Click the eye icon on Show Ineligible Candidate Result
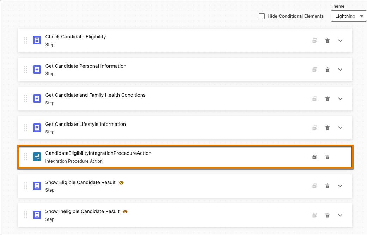This screenshot has height=235, width=367. point(125,212)
